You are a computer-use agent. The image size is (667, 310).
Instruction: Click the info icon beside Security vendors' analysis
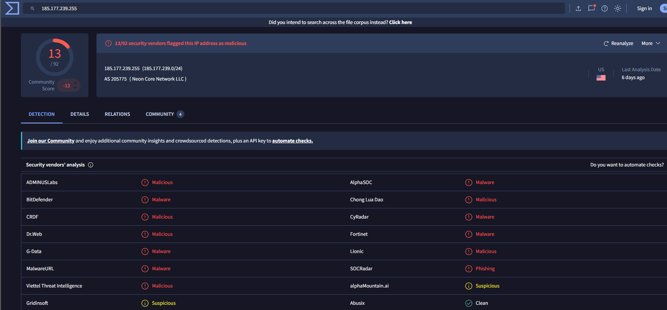(91, 165)
